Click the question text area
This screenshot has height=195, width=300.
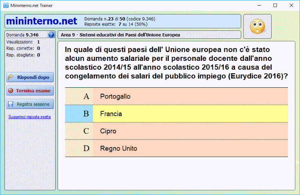click(x=176, y=63)
